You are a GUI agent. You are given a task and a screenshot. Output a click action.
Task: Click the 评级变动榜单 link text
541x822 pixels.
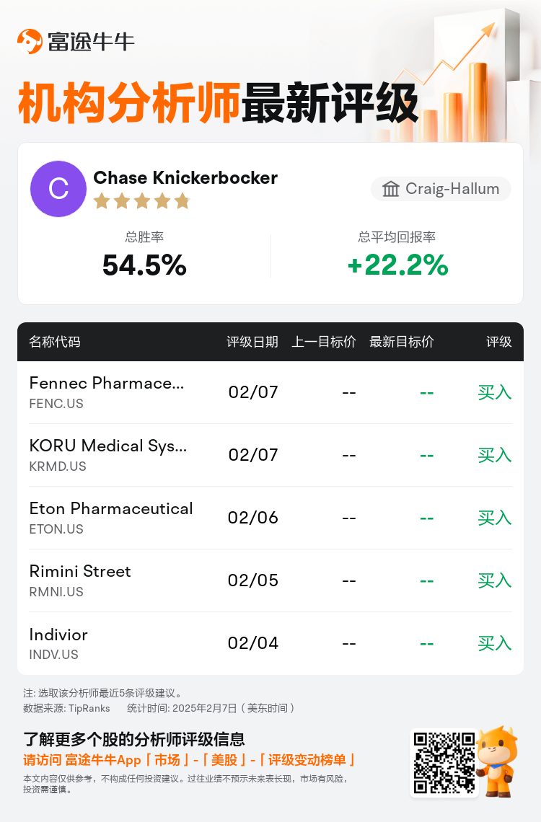[x=307, y=760]
